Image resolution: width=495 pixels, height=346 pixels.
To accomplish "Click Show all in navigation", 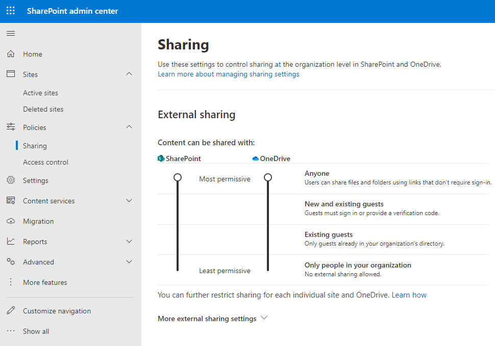I will point(36,331).
